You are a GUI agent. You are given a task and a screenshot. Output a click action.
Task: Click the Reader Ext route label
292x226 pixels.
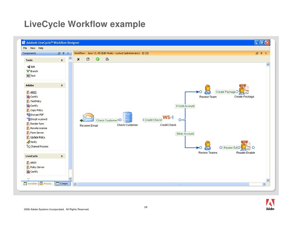[x=230, y=148]
